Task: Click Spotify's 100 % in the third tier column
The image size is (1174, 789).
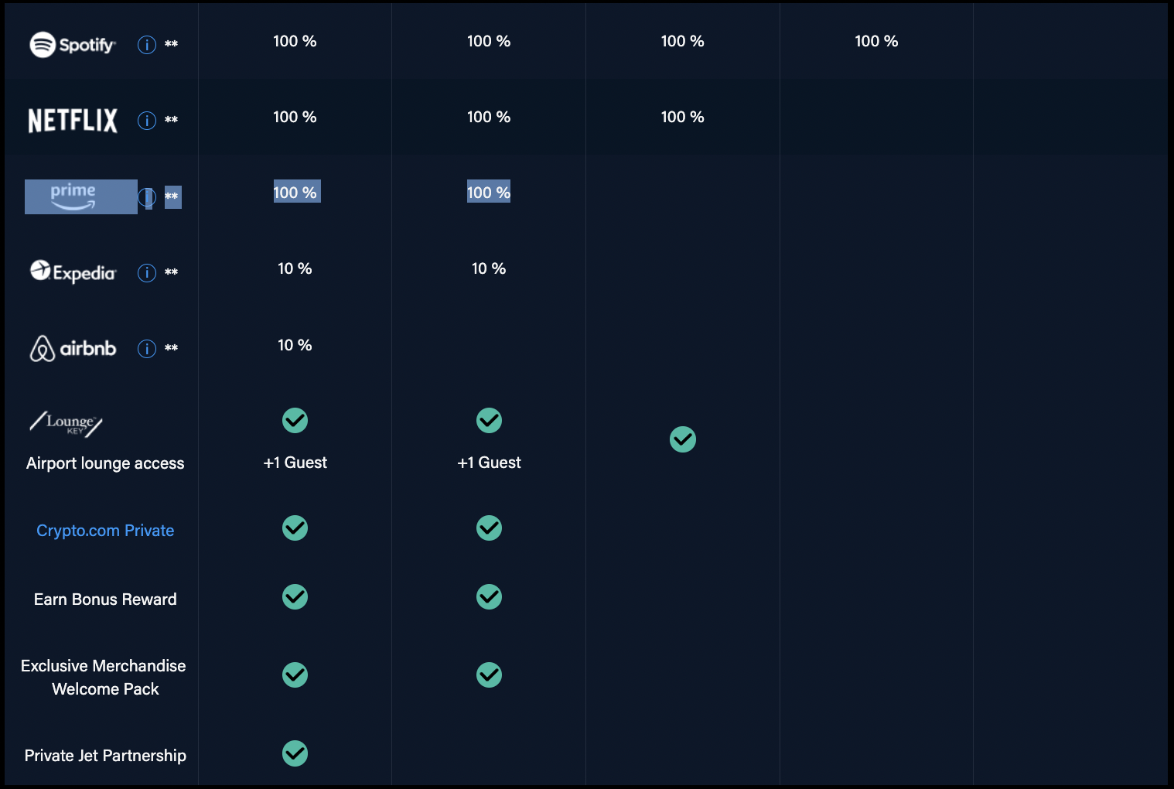Action: 683,41
